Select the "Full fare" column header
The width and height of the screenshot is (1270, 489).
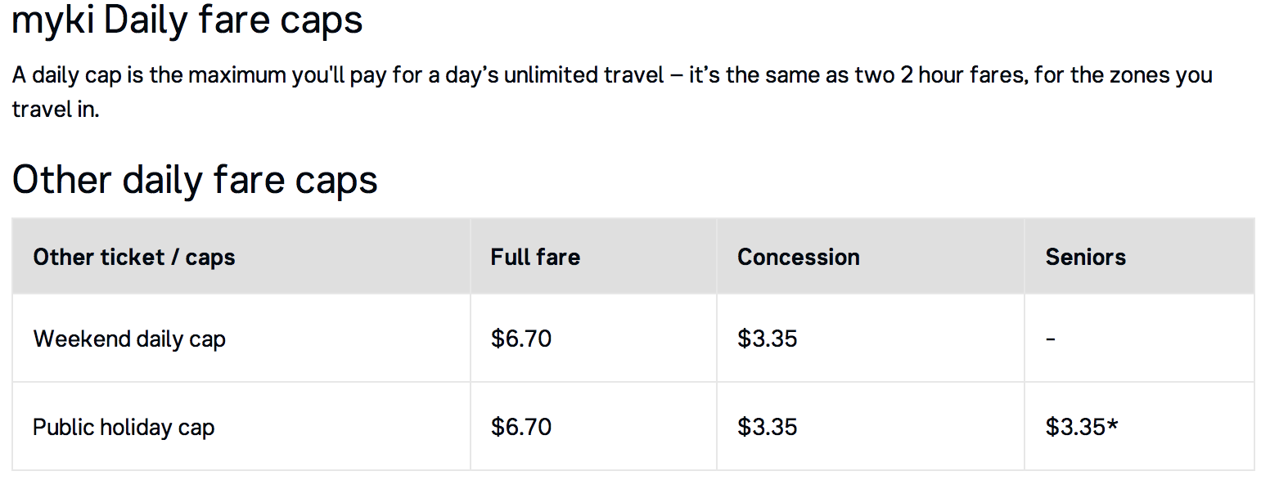pos(535,257)
